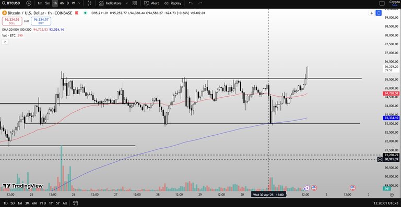Click the 91,230.75 price label
The height and width of the screenshot is (207, 401).
tap(391, 155)
